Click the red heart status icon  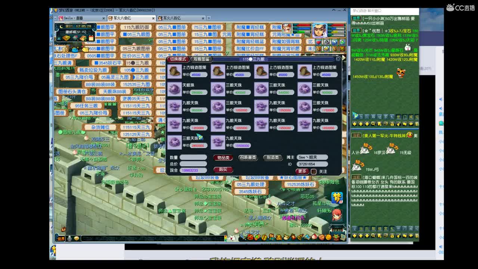tap(319, 42)
